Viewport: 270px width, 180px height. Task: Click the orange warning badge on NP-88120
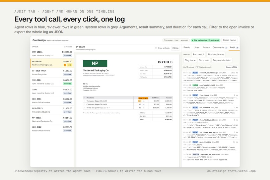tap(65, 65)
